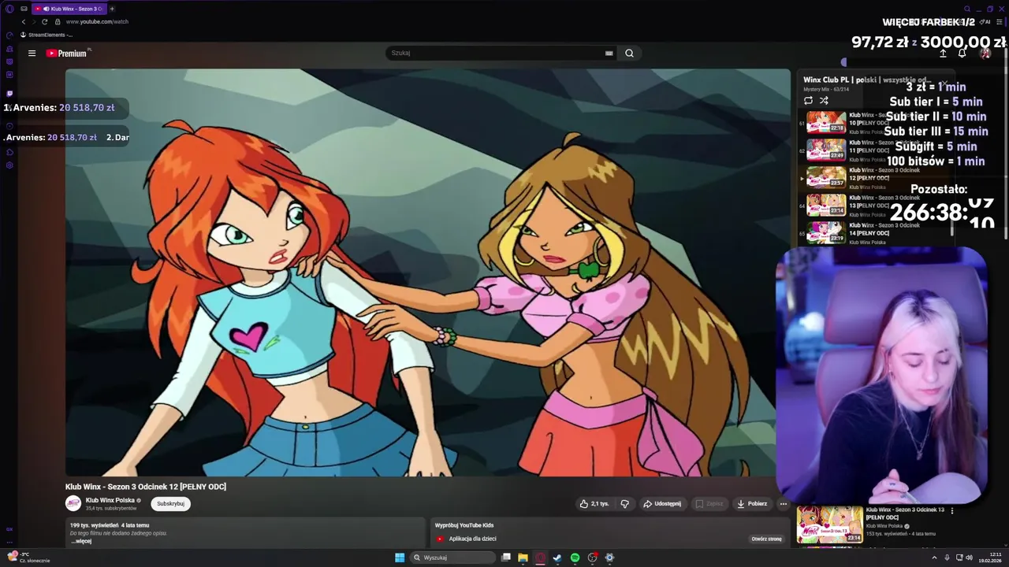Screen dimensions: 1009x567
Task: Show hidden system tray icons chevron
Action: coord(935,558)
